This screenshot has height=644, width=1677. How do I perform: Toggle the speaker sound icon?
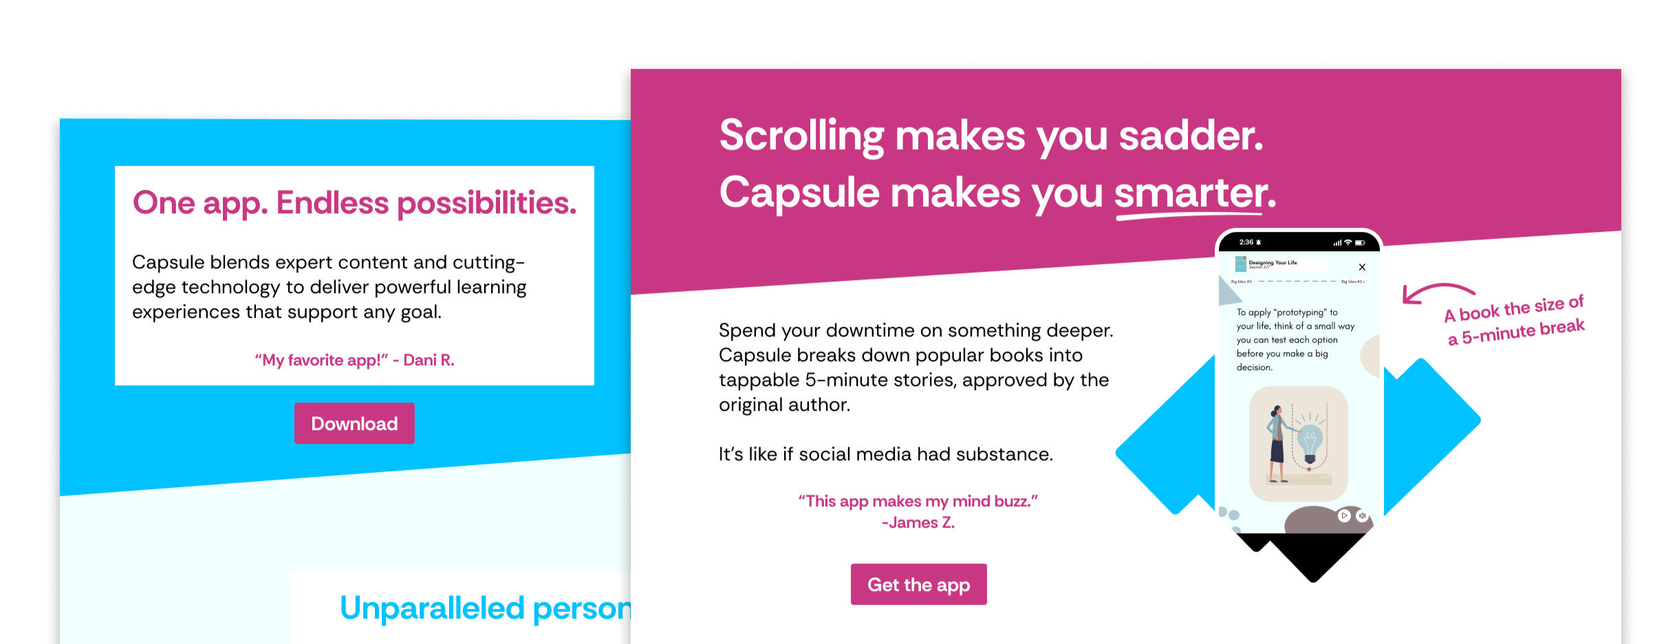1362,515
